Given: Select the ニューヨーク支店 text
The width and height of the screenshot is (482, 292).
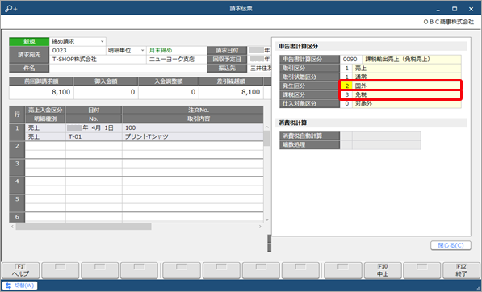Looking at the screenshot, I should 171,59.
